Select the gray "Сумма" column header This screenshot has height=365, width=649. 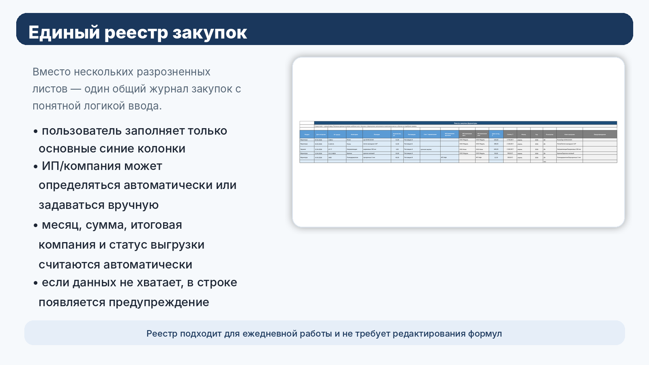510,134
